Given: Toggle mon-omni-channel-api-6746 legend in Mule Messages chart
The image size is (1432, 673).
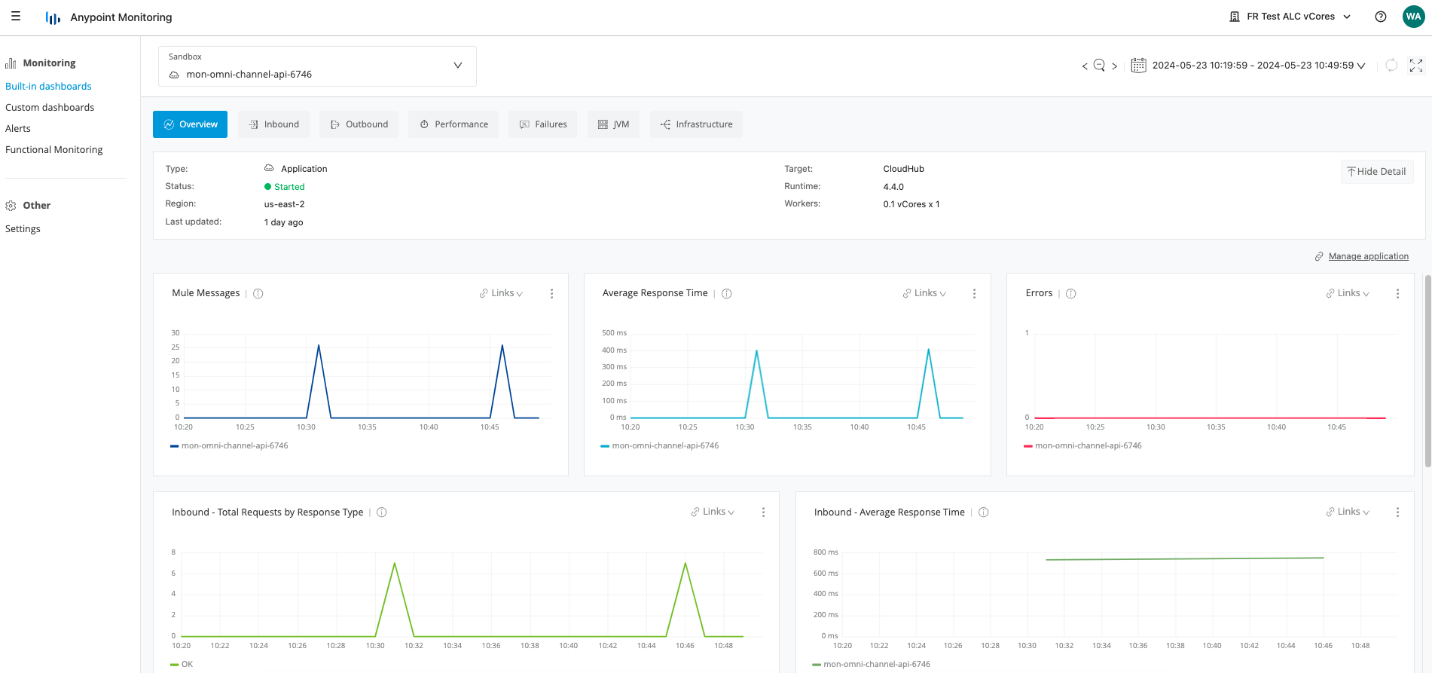Looking at the screenshot, I should point(234,446).
